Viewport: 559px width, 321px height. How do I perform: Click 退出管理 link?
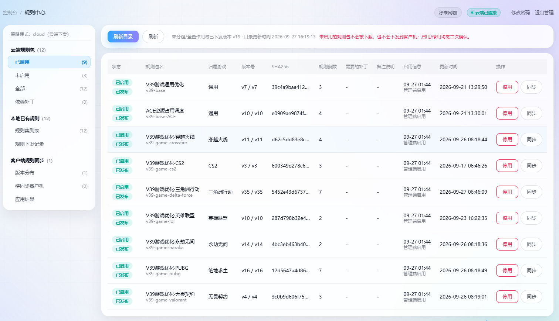pyautogui.click(x=544, y=13)
